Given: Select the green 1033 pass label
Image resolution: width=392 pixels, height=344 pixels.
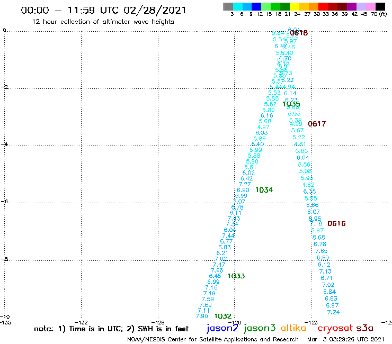Looking at the screenshot, I should [x=236, y=276].
